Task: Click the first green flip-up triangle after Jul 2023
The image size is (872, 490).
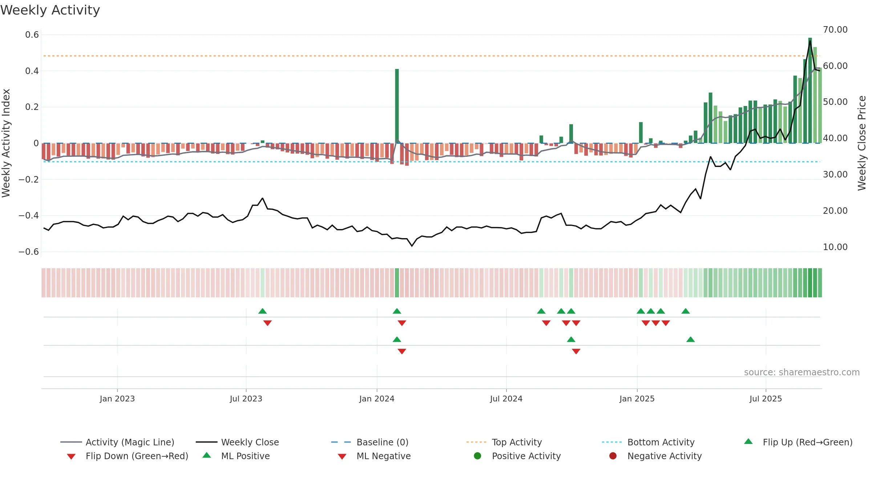Action: coord(262,311)
